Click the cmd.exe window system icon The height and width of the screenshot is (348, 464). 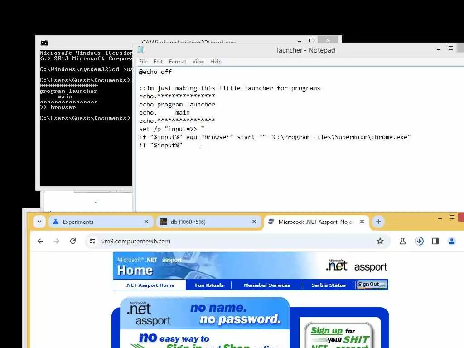click(x=44, y=43)
